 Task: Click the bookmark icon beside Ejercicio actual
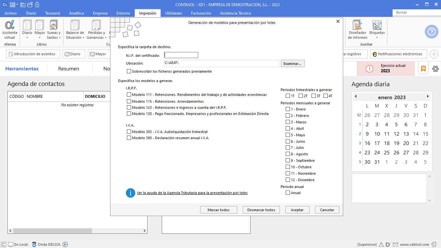click(x=423, y=69)
